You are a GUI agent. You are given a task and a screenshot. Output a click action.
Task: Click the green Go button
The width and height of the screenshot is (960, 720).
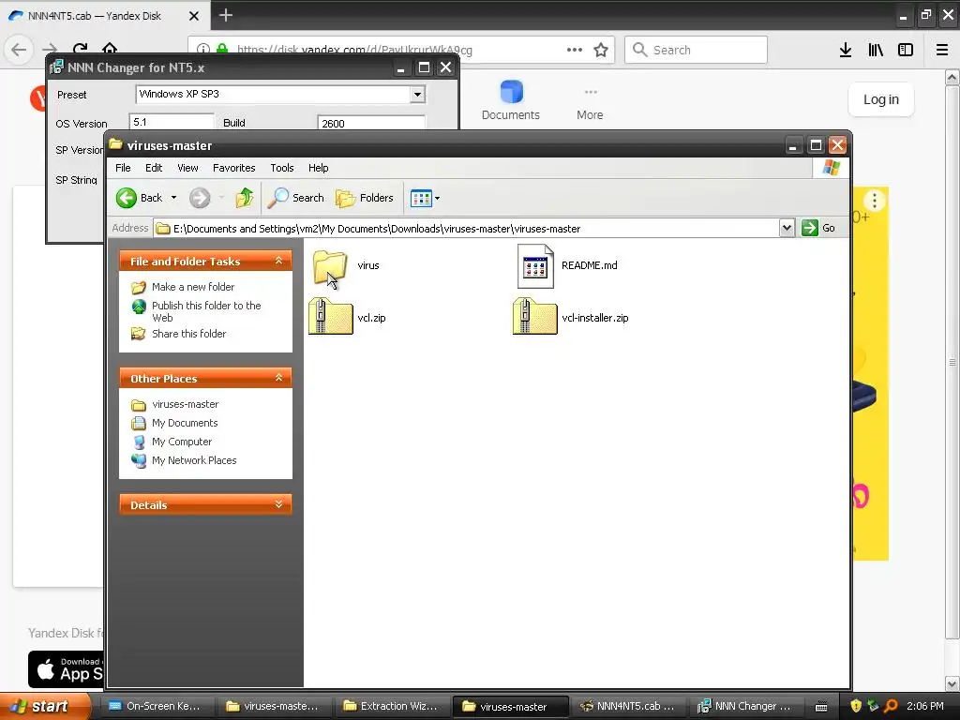[x=817, y=228]
